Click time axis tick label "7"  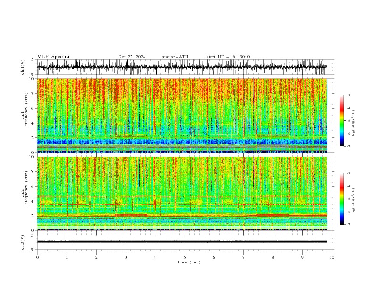click(244, 257)
